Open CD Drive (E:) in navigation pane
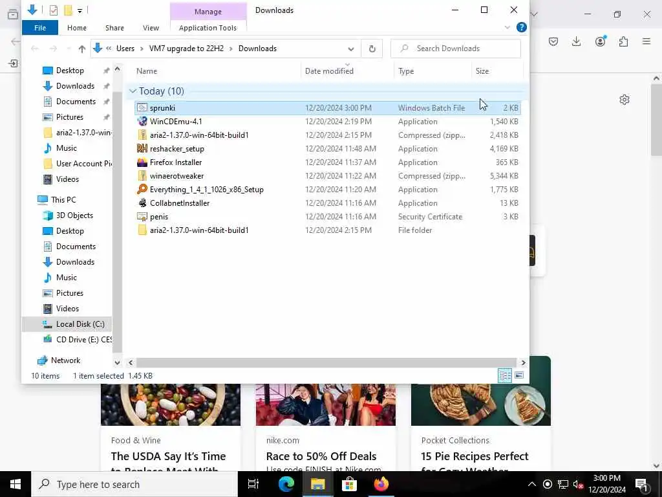Image resolution: width=662 pixels, height=497 pixels. (84, 340)
